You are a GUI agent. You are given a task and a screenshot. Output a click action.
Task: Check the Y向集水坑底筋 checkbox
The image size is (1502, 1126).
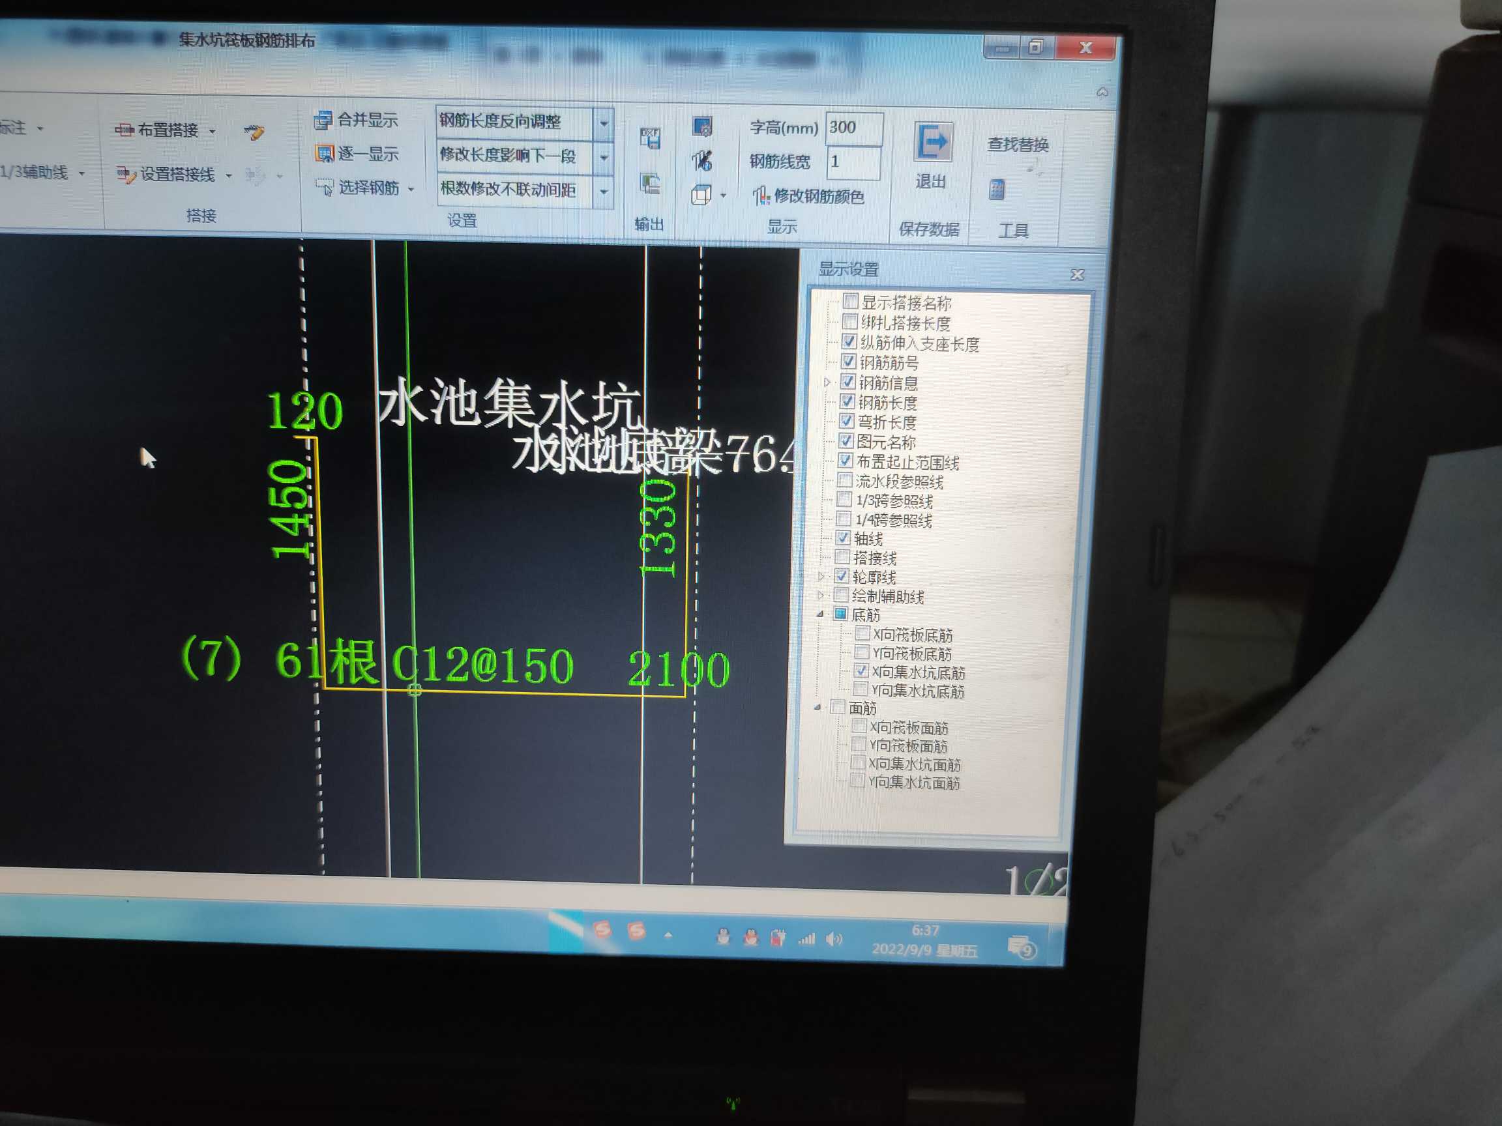[860, 689]
